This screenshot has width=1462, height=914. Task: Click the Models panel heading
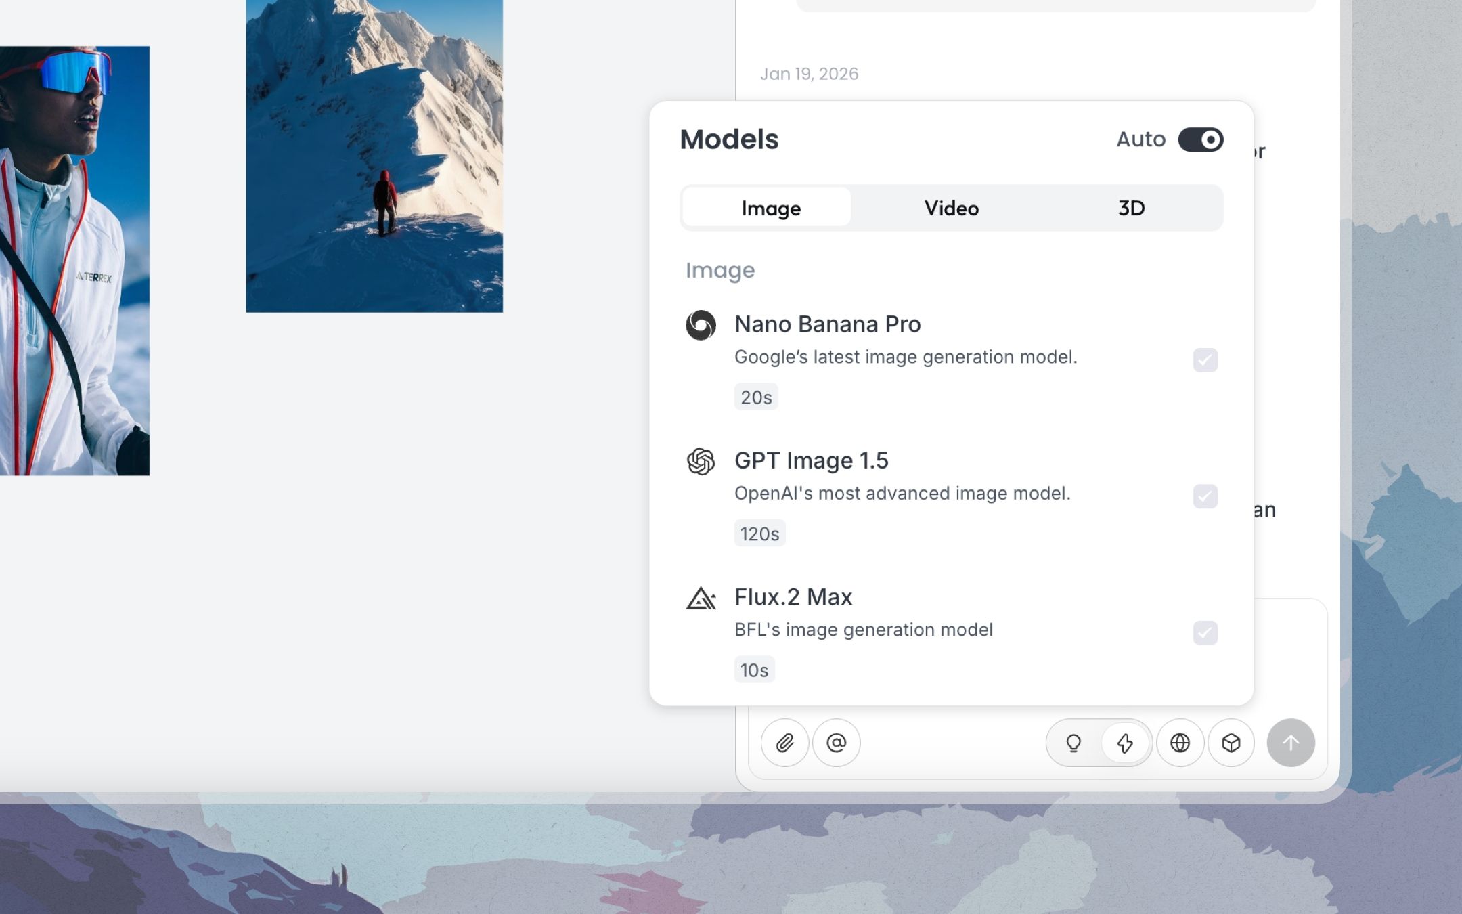pos(729,139)
